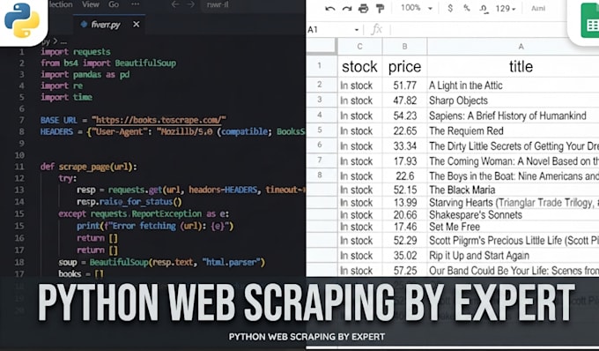Image resolution: width=599 pixels, height=351 pixels.
Task: Click the cell 'Rip it Up and Start Again'
Action: coord(513,256)
